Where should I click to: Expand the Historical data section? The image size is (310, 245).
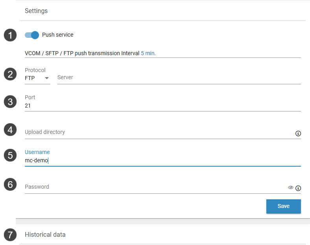point(45,235)
